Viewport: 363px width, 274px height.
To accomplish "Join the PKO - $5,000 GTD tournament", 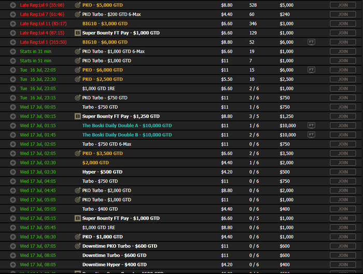I will [x=343, y=5].
